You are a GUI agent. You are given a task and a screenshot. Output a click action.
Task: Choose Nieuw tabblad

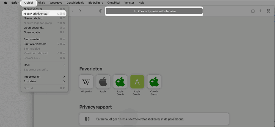click(x=44, y=18)
